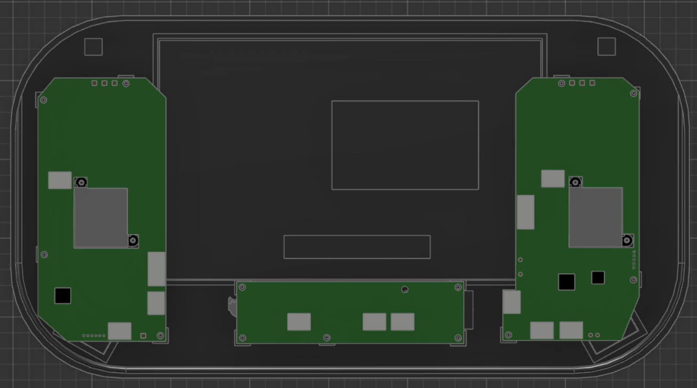Select the larger black chip on right board
The width and height of the screenshot is (697, 388).
(x=566, y=282)
